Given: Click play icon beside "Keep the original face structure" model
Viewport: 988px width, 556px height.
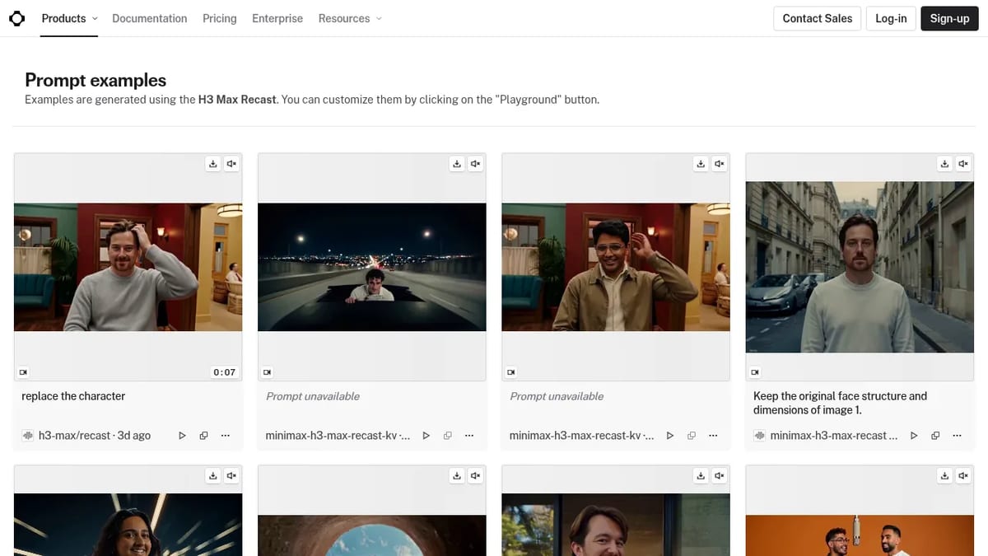Looking at the screenshot, I should (x=914, y=436).
